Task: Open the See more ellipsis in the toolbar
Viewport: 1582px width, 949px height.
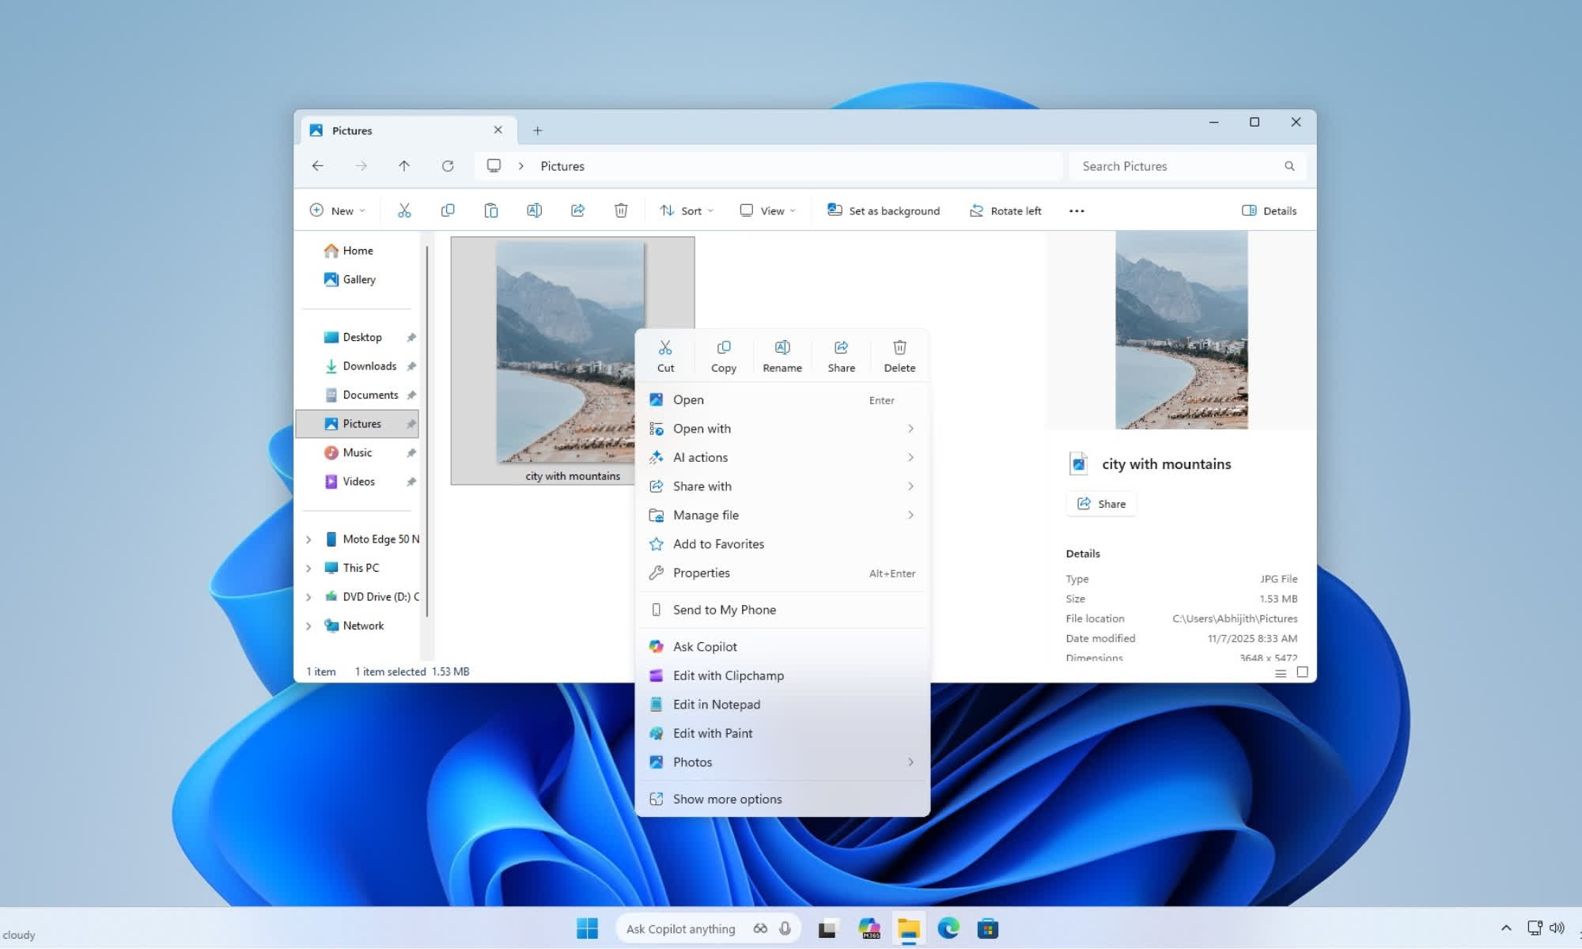Action: point(1076,210)
